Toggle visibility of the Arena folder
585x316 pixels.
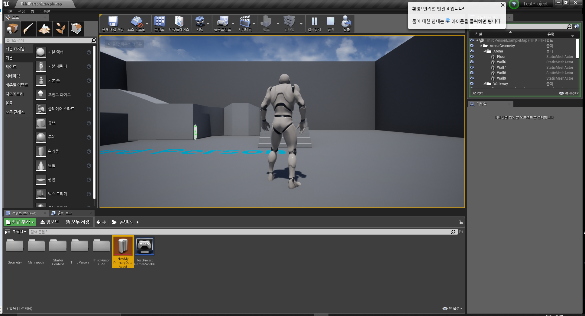click(472, 51)
